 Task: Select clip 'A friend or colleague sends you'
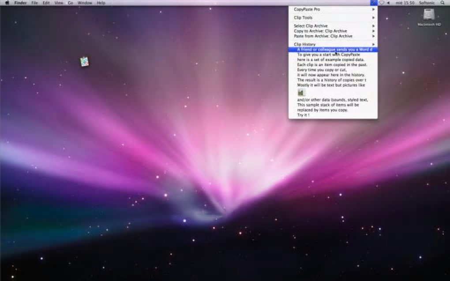pos(333,50)
